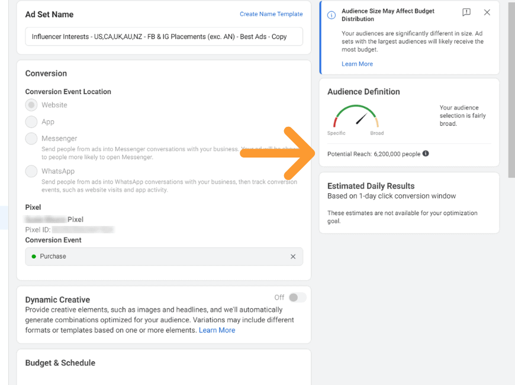
Task: Click the feedback flag icon in notice
Action: click(x=466, y=12)
